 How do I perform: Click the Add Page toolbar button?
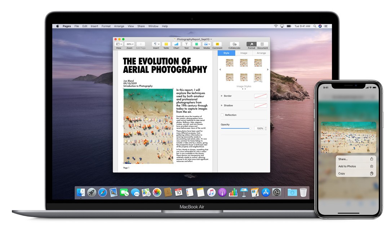pos(141,44)
